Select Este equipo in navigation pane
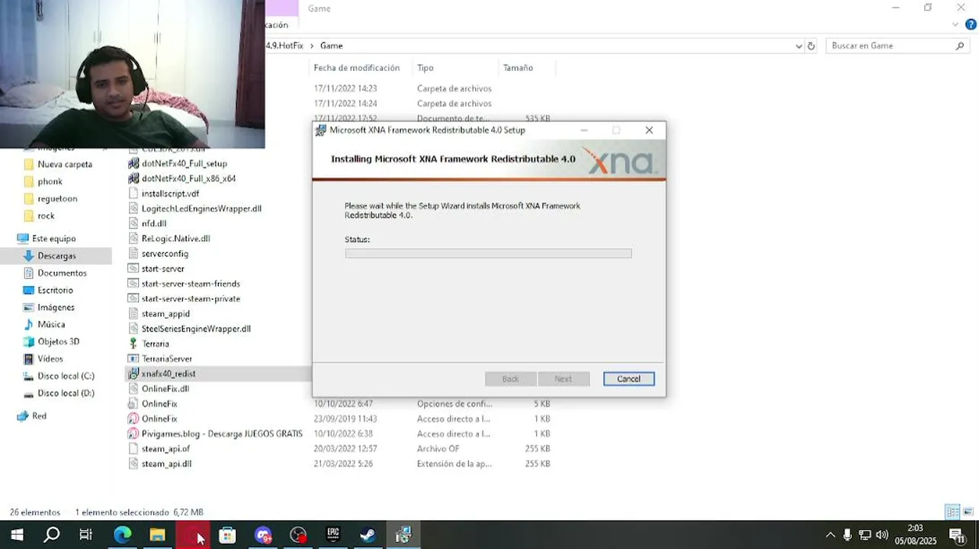Screen dimensions: 979x549 pyautogui.click(x=53, y=239)
